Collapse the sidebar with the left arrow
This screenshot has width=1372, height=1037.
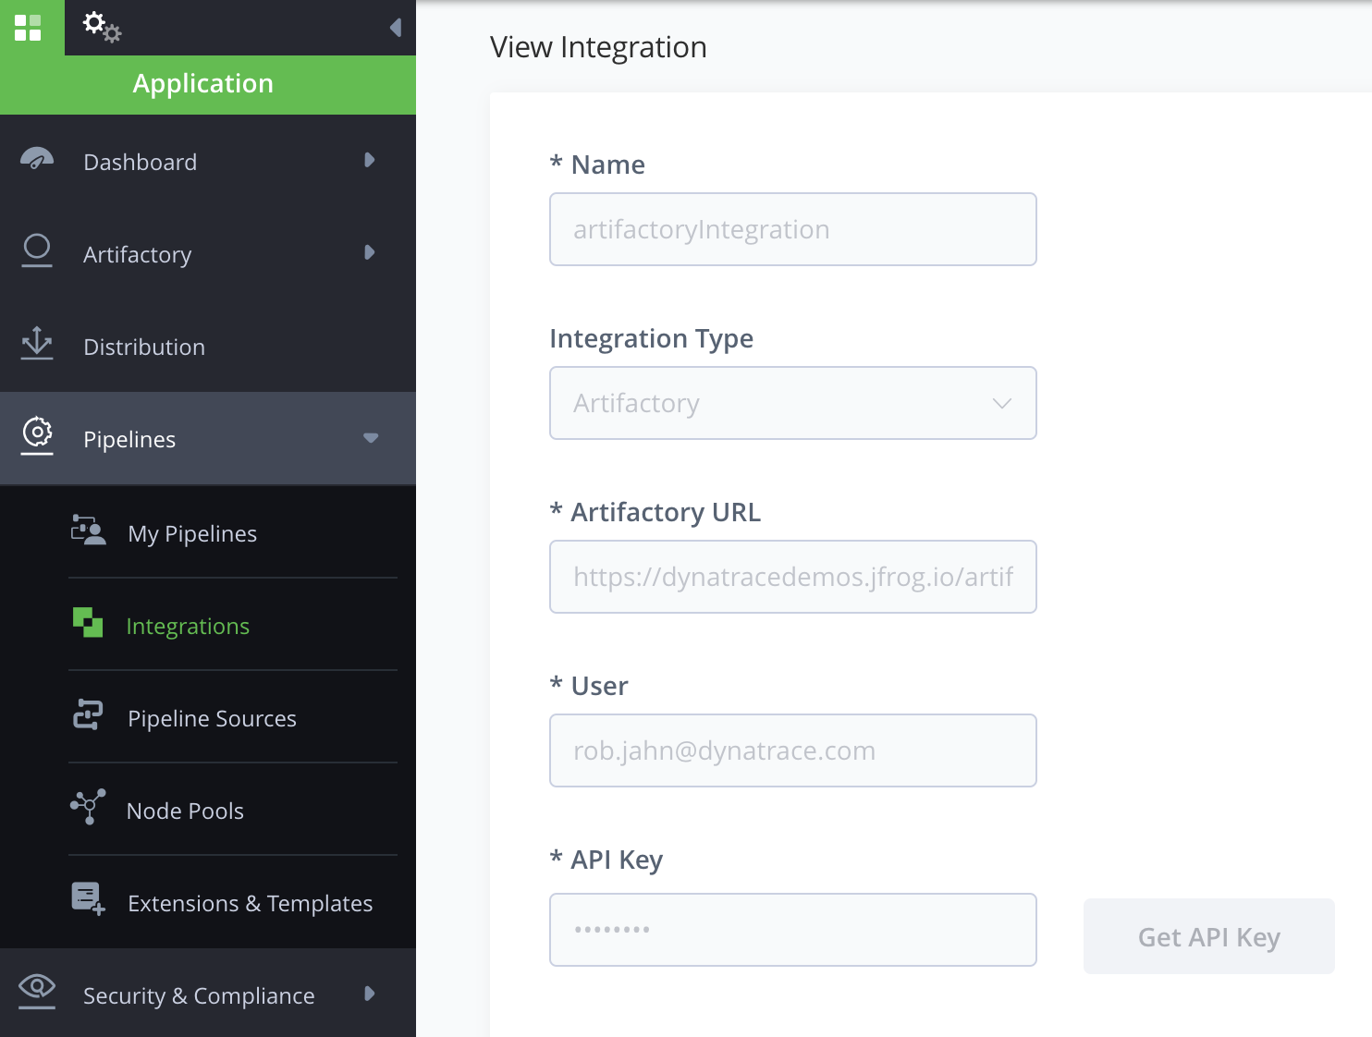396,28
